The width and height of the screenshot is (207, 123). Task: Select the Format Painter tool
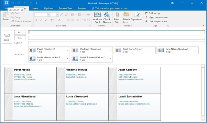21,21
